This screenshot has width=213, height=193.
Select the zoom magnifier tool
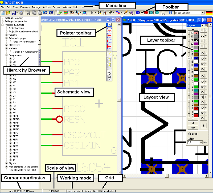pos(76,12)
